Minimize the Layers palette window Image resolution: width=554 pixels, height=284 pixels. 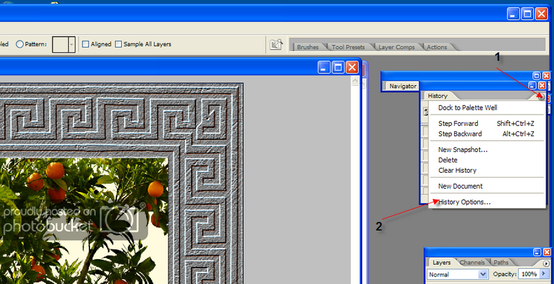[x=537, y=253]
